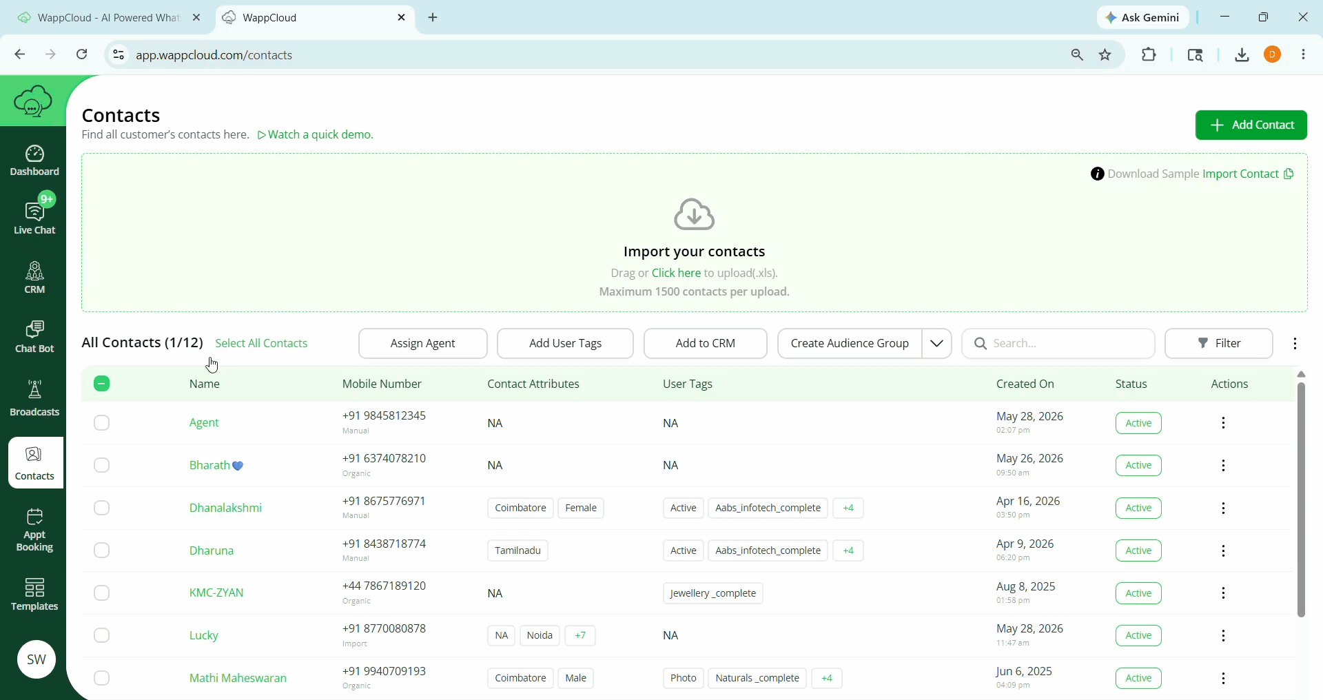Open actions menu for KMC-ZYAN row

[x=1223, y=593]
